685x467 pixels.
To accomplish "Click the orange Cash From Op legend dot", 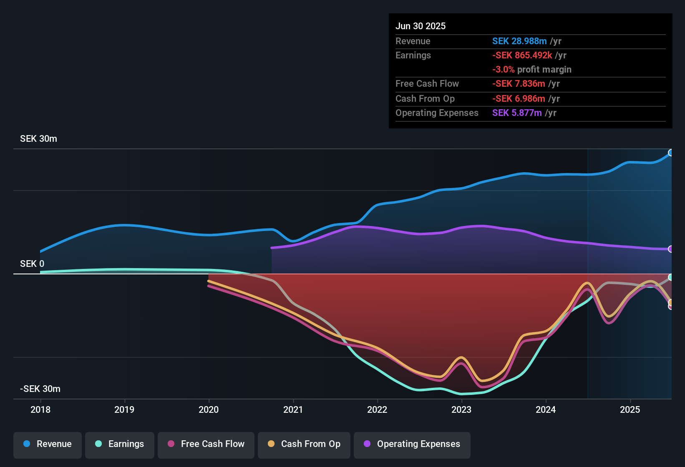I will click(x=271, y=444).
